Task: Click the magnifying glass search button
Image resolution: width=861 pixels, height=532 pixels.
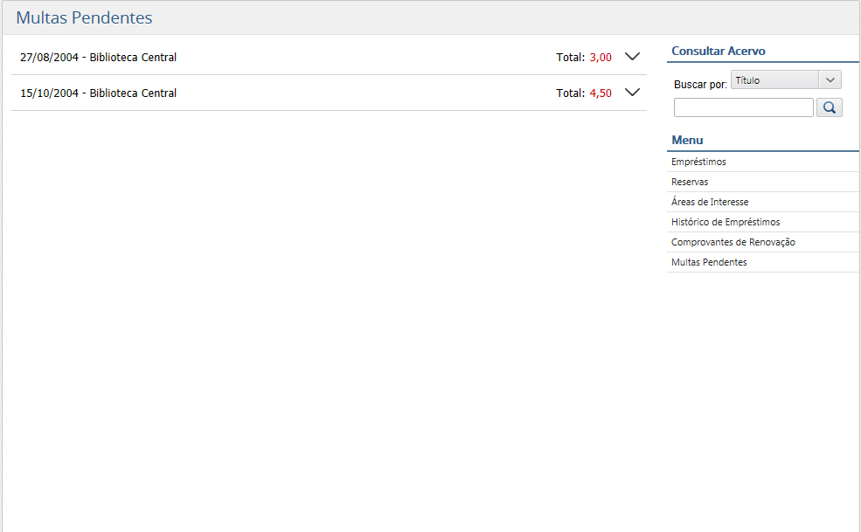Action: pos(829,107)
